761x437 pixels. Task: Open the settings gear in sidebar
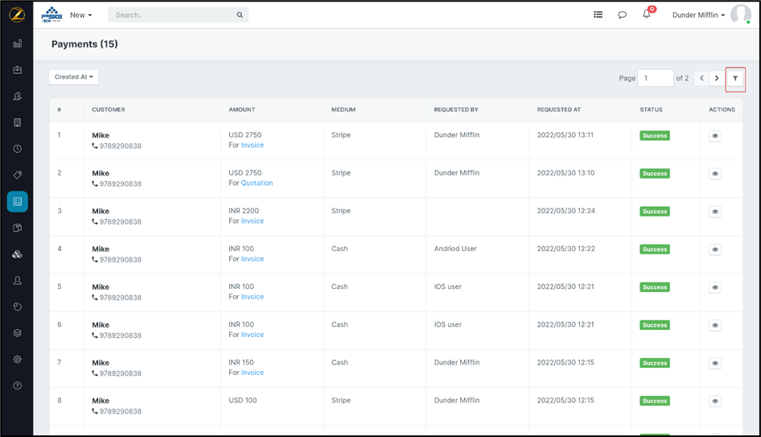pos(18,359)
